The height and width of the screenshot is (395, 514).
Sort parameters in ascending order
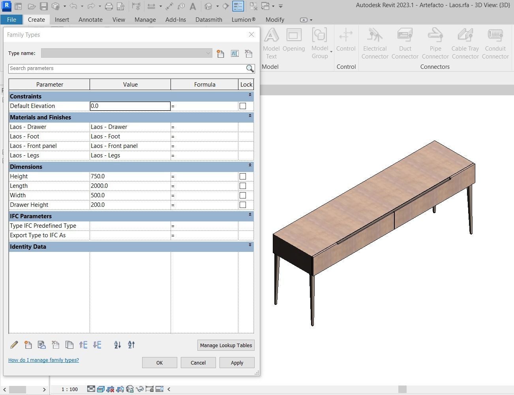[x=118, y=345]
